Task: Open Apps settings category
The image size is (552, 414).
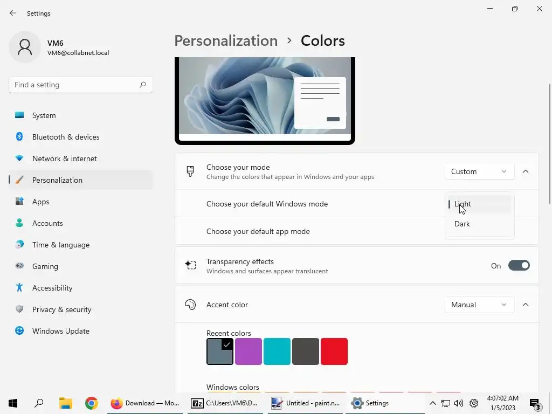Action: point(81,202)
